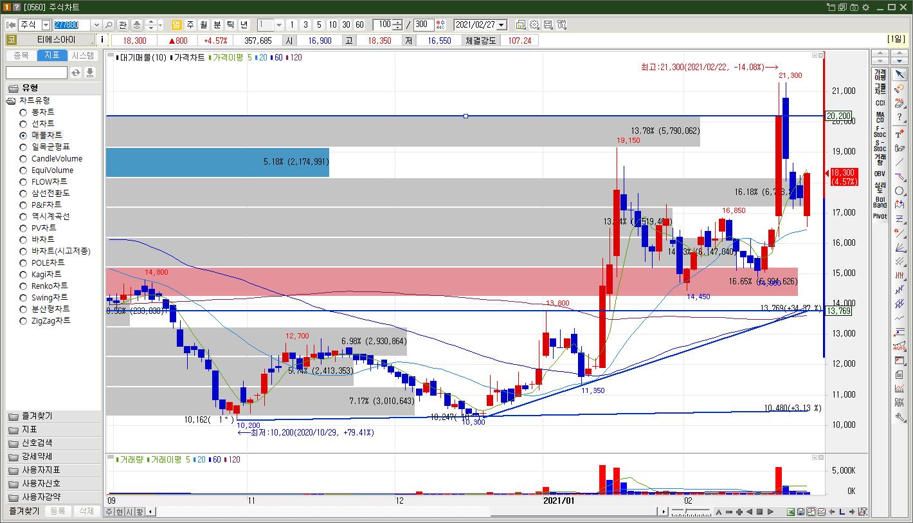
Task: Select the 주 (weekly) period button
Action: pos(190,24)
